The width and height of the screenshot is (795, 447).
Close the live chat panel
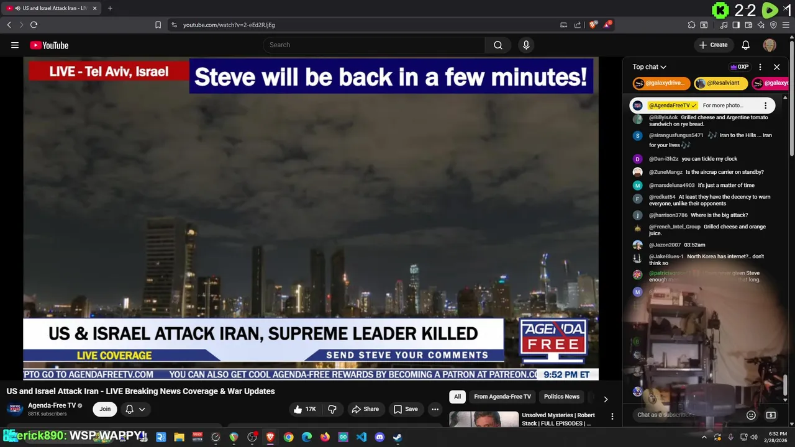776,67
